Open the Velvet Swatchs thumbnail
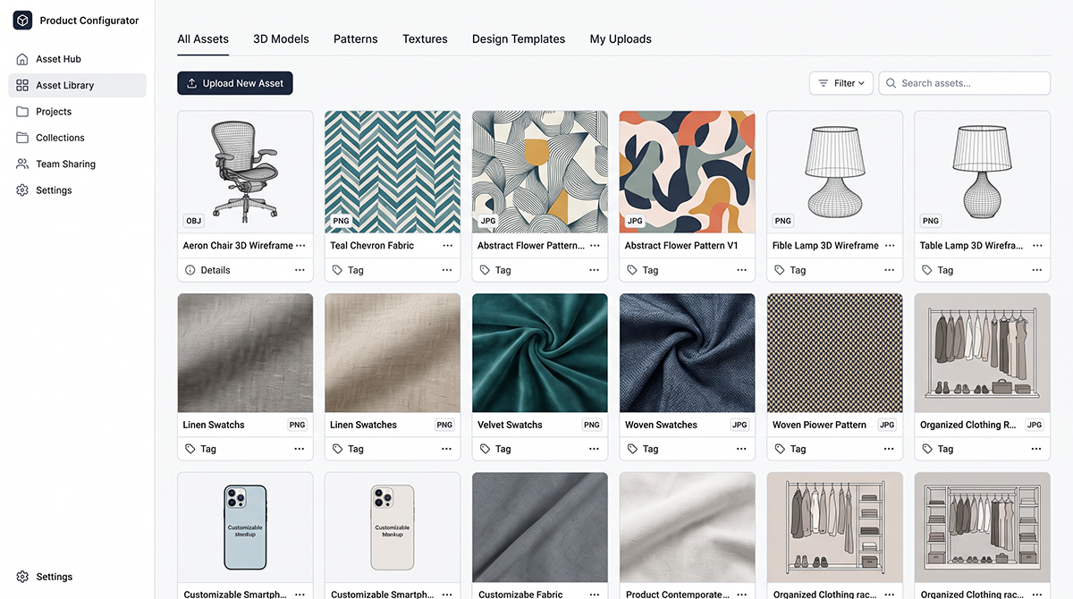Viewport: 1073px width, 599px height. (540, 353)
